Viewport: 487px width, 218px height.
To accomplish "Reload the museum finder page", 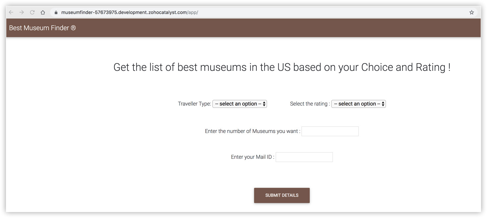I will 32,13.
